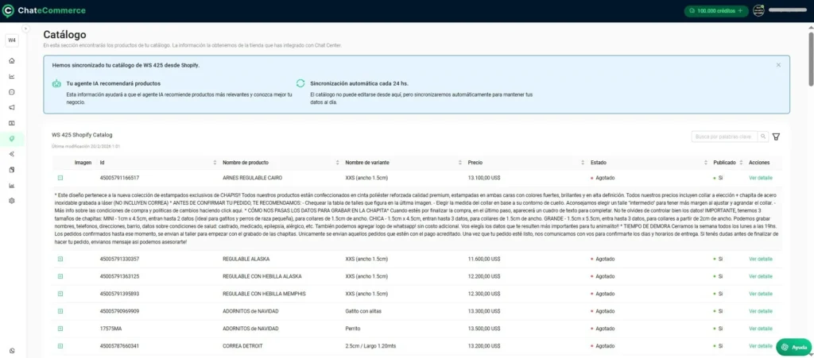Open the settings gear in the sidebar

[x=12, y=201]
